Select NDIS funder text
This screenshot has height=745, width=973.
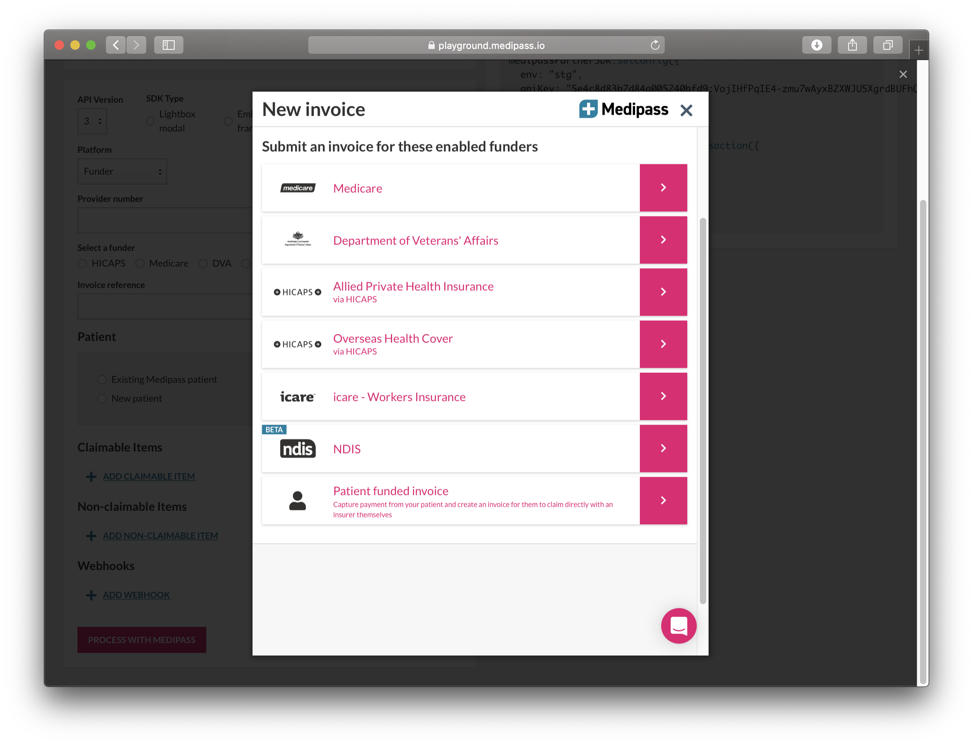347,449
